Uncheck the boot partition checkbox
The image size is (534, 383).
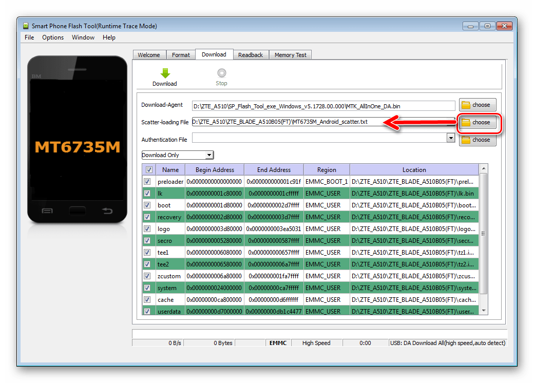point(147,205)
